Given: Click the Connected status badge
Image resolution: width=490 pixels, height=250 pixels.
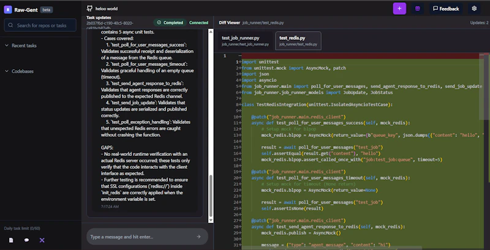Looking at the screenshot, I should (198, 23).
